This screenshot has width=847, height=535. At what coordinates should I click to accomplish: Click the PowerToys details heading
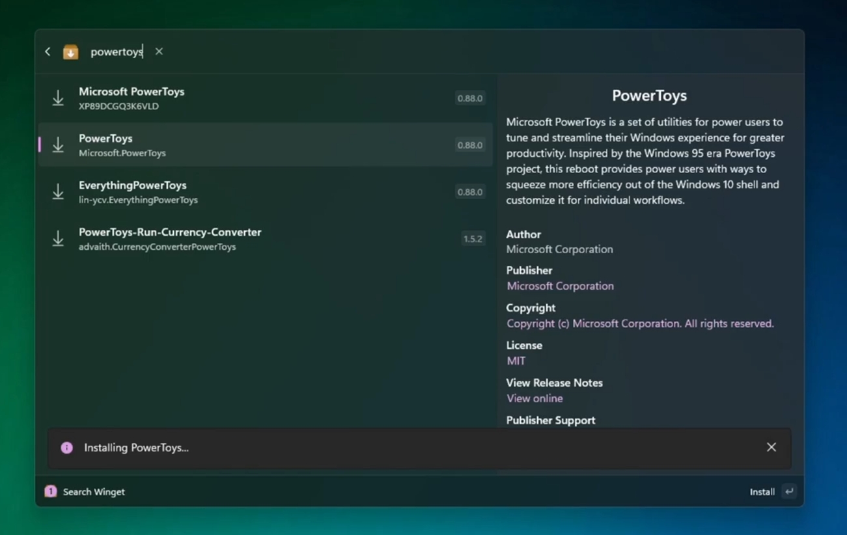pos(649,96)
